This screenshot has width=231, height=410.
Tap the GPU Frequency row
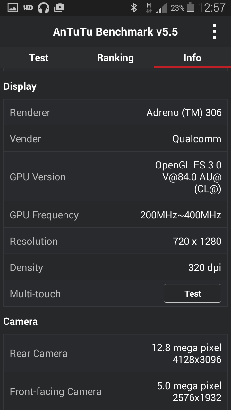point(116,215)
